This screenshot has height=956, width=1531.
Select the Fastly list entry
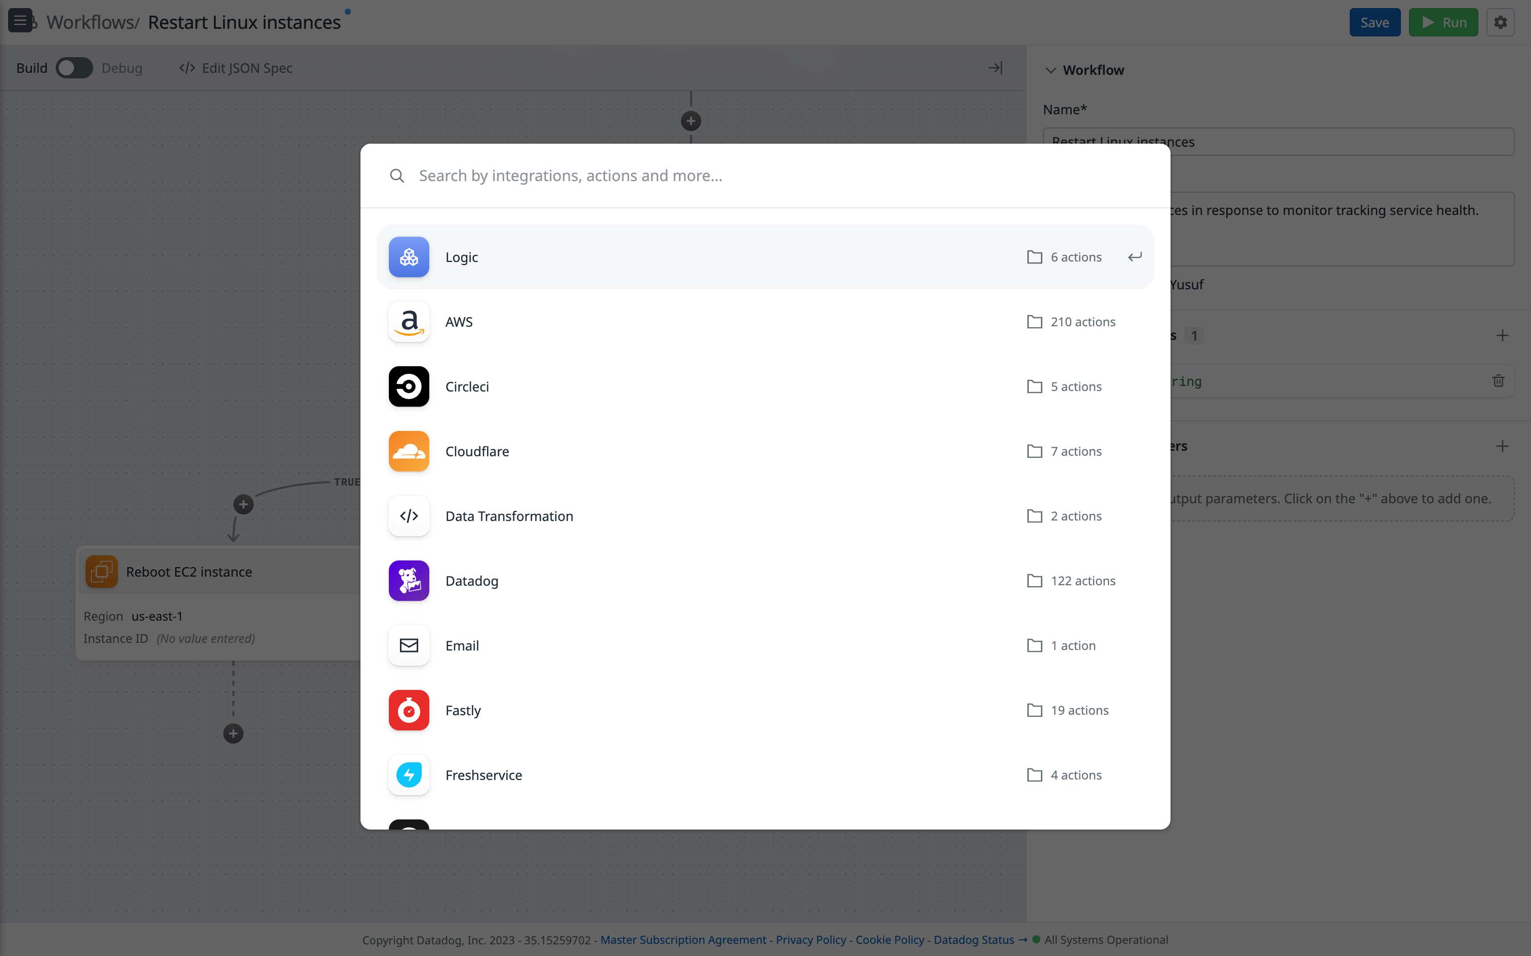point(765,710)
